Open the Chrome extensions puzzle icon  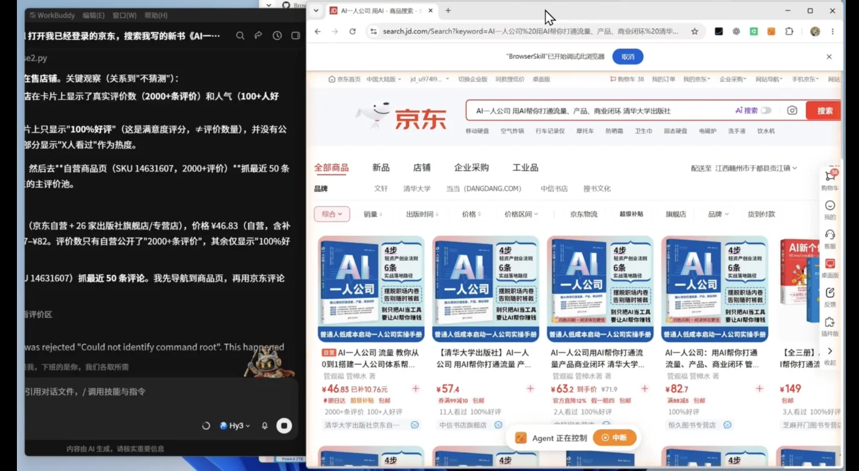[x=789, y=31]
